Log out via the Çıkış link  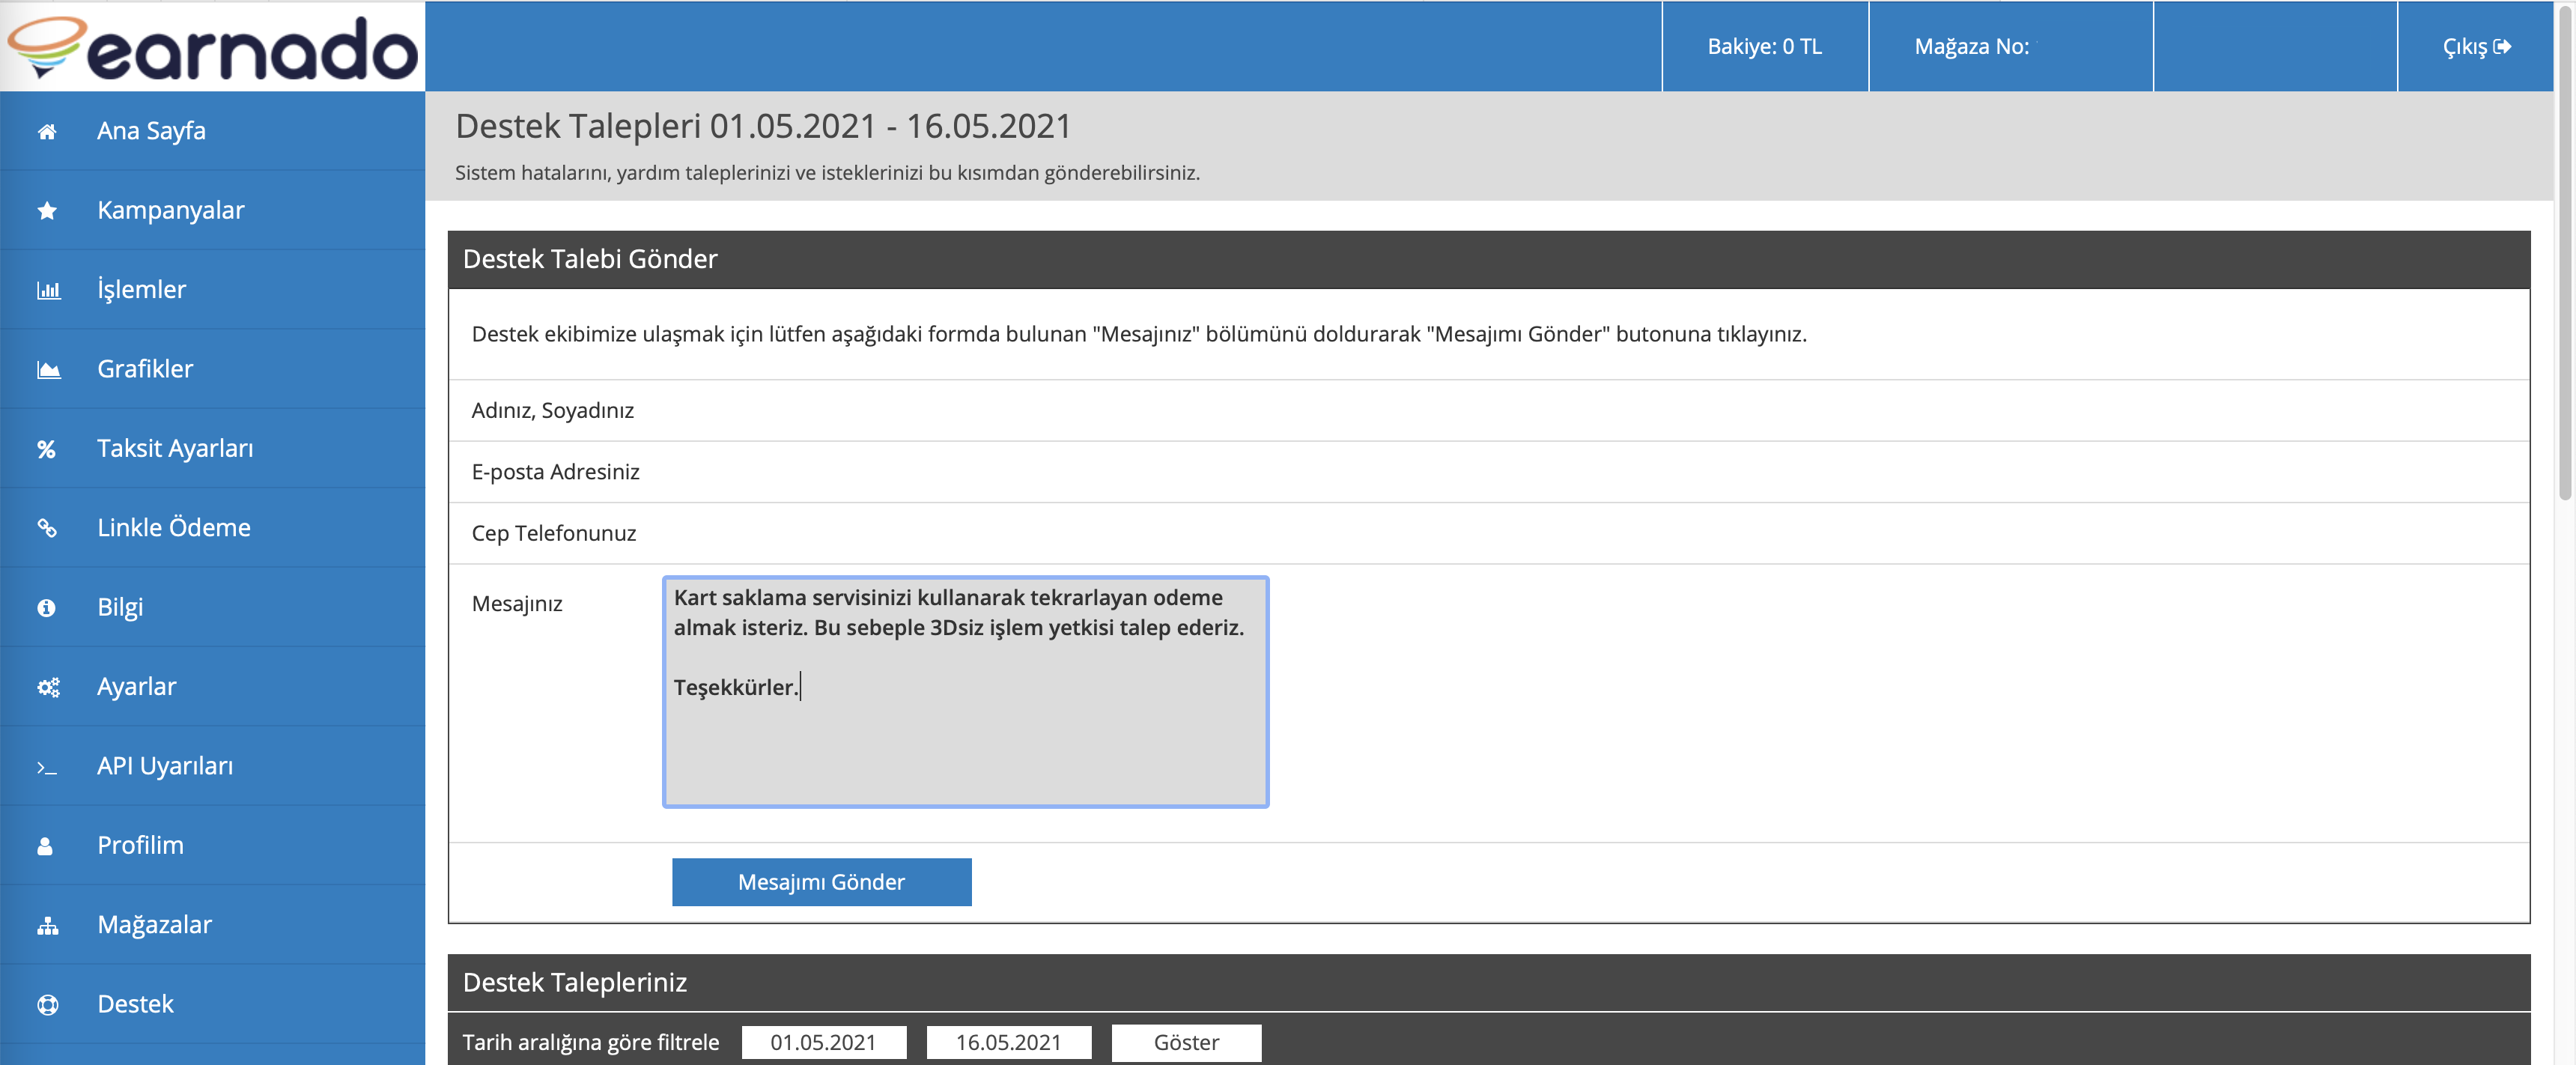pos(2476,47)
